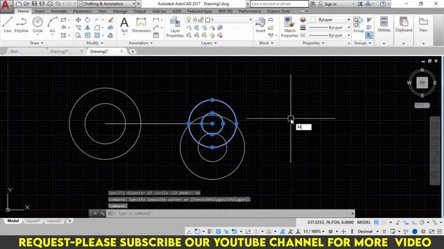The image size is (444, 249).
Task: Select the Polyline tool
Action: 22,25
